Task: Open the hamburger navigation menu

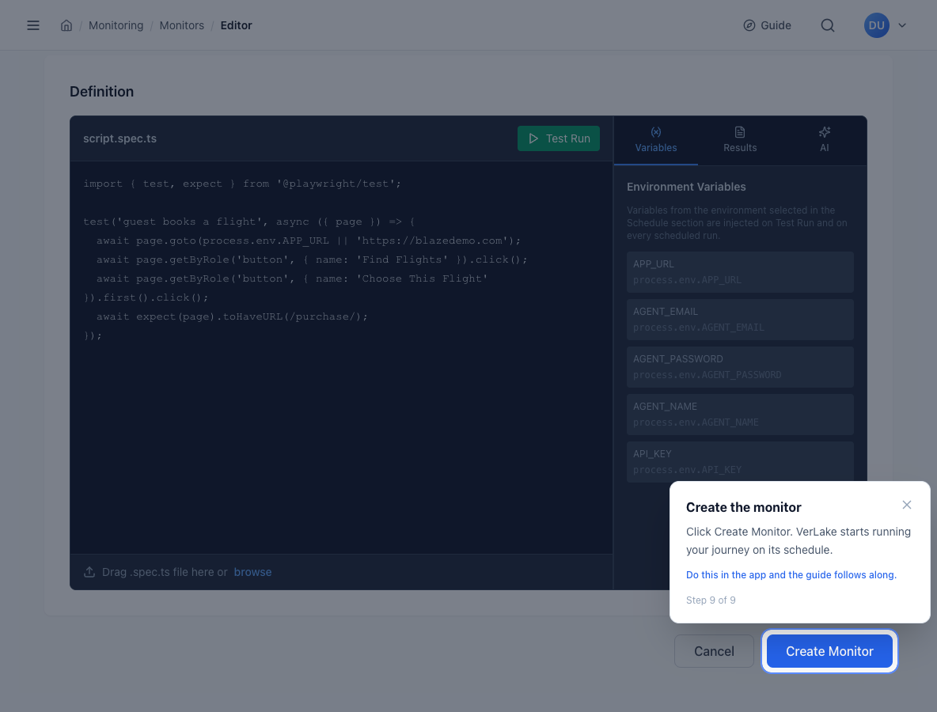Action: (33, 25)
